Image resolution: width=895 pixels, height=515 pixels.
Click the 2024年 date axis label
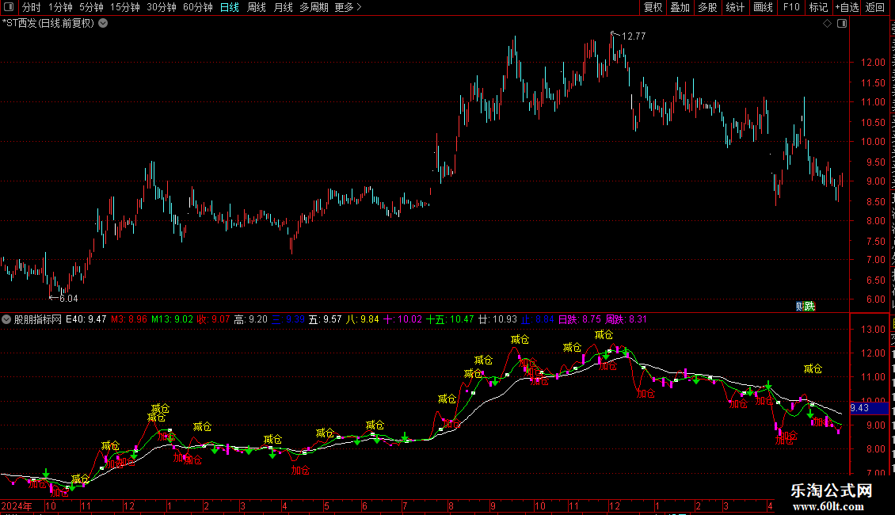coord(17,505)
